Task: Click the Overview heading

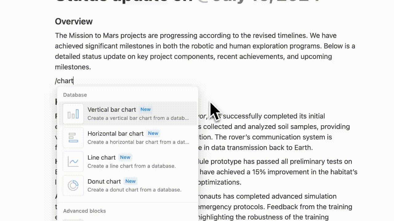Action: [74, 21]
